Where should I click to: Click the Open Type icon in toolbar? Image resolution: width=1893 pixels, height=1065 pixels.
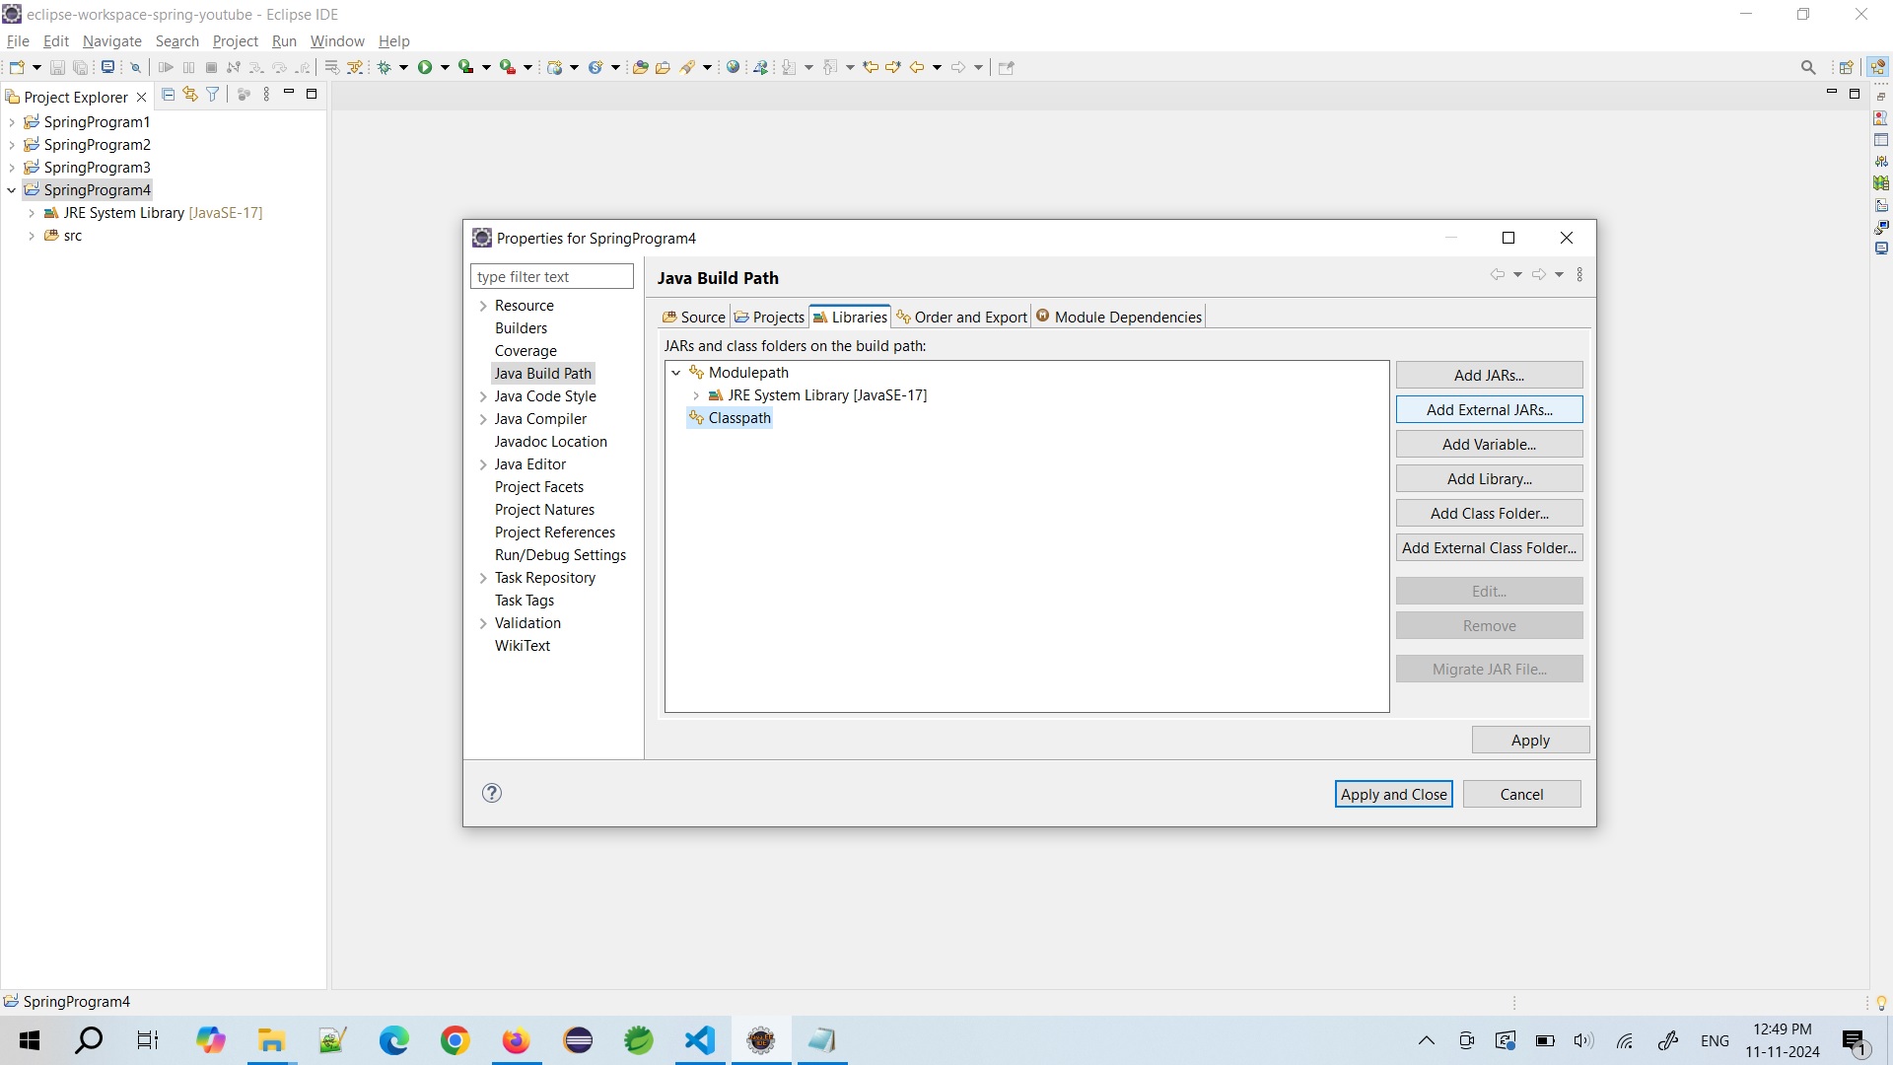coord(641,67)
